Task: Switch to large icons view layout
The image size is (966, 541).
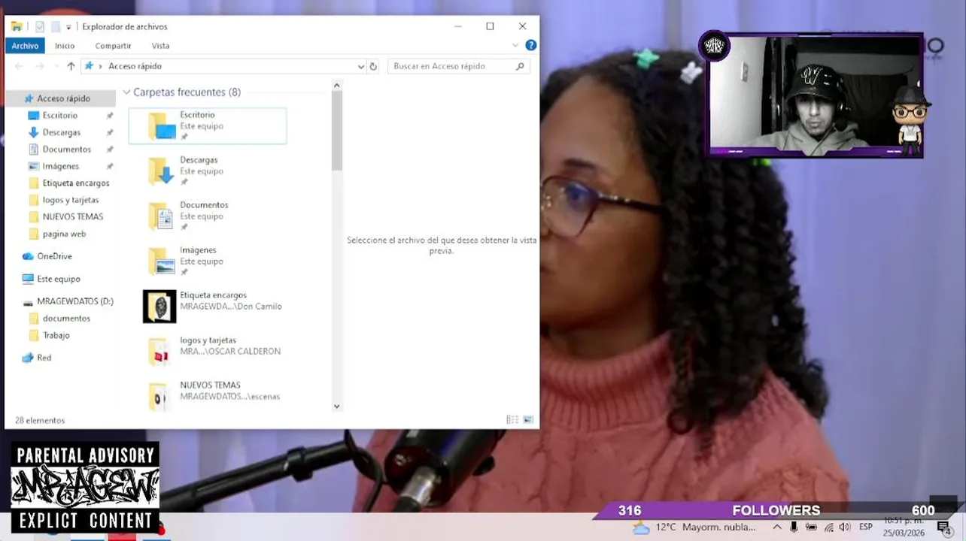Action: [528, 420]
